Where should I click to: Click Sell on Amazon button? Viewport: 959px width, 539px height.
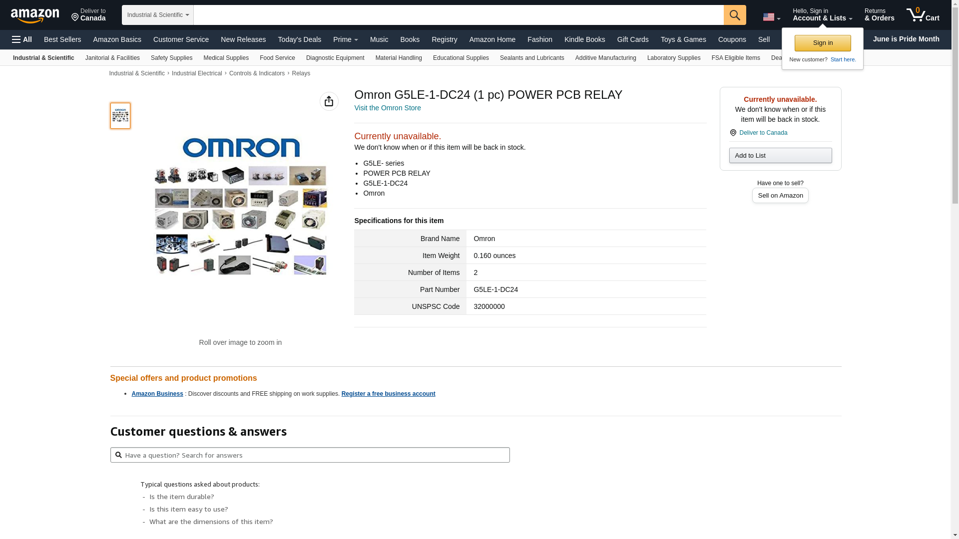click(x=780, y=196)
